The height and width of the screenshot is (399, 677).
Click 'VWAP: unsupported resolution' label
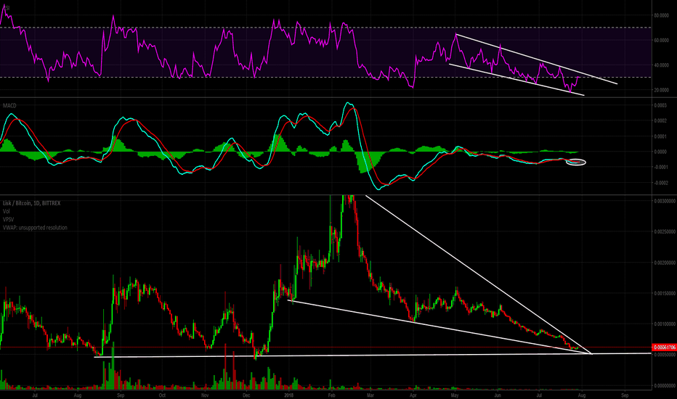tap(35, 228)
